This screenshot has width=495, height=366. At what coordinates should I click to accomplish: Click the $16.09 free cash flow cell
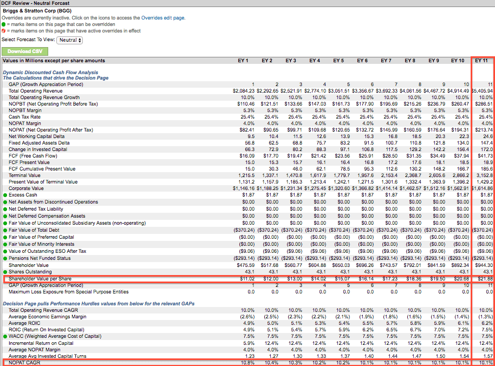[x=247, y=156]
